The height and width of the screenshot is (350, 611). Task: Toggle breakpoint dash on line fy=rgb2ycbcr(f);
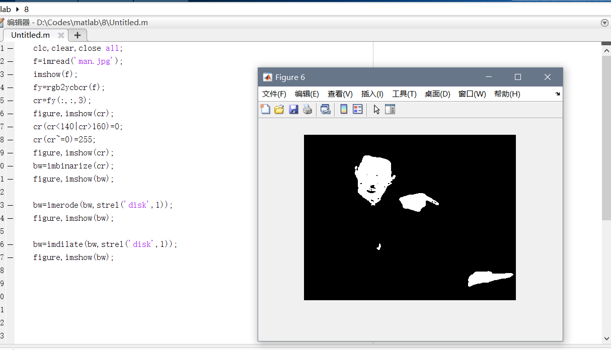click(x=10, y=87)
